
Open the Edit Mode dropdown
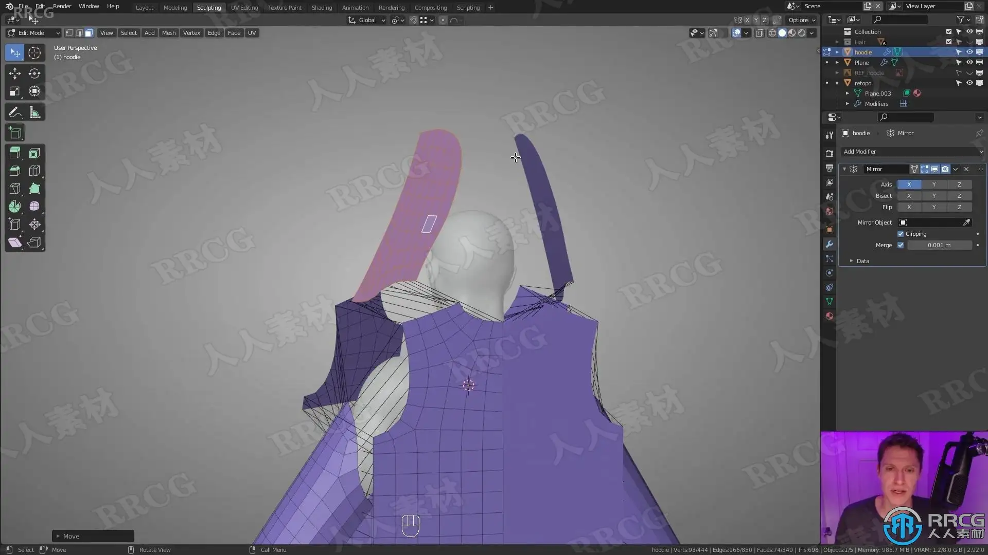(x=33, y=33)
